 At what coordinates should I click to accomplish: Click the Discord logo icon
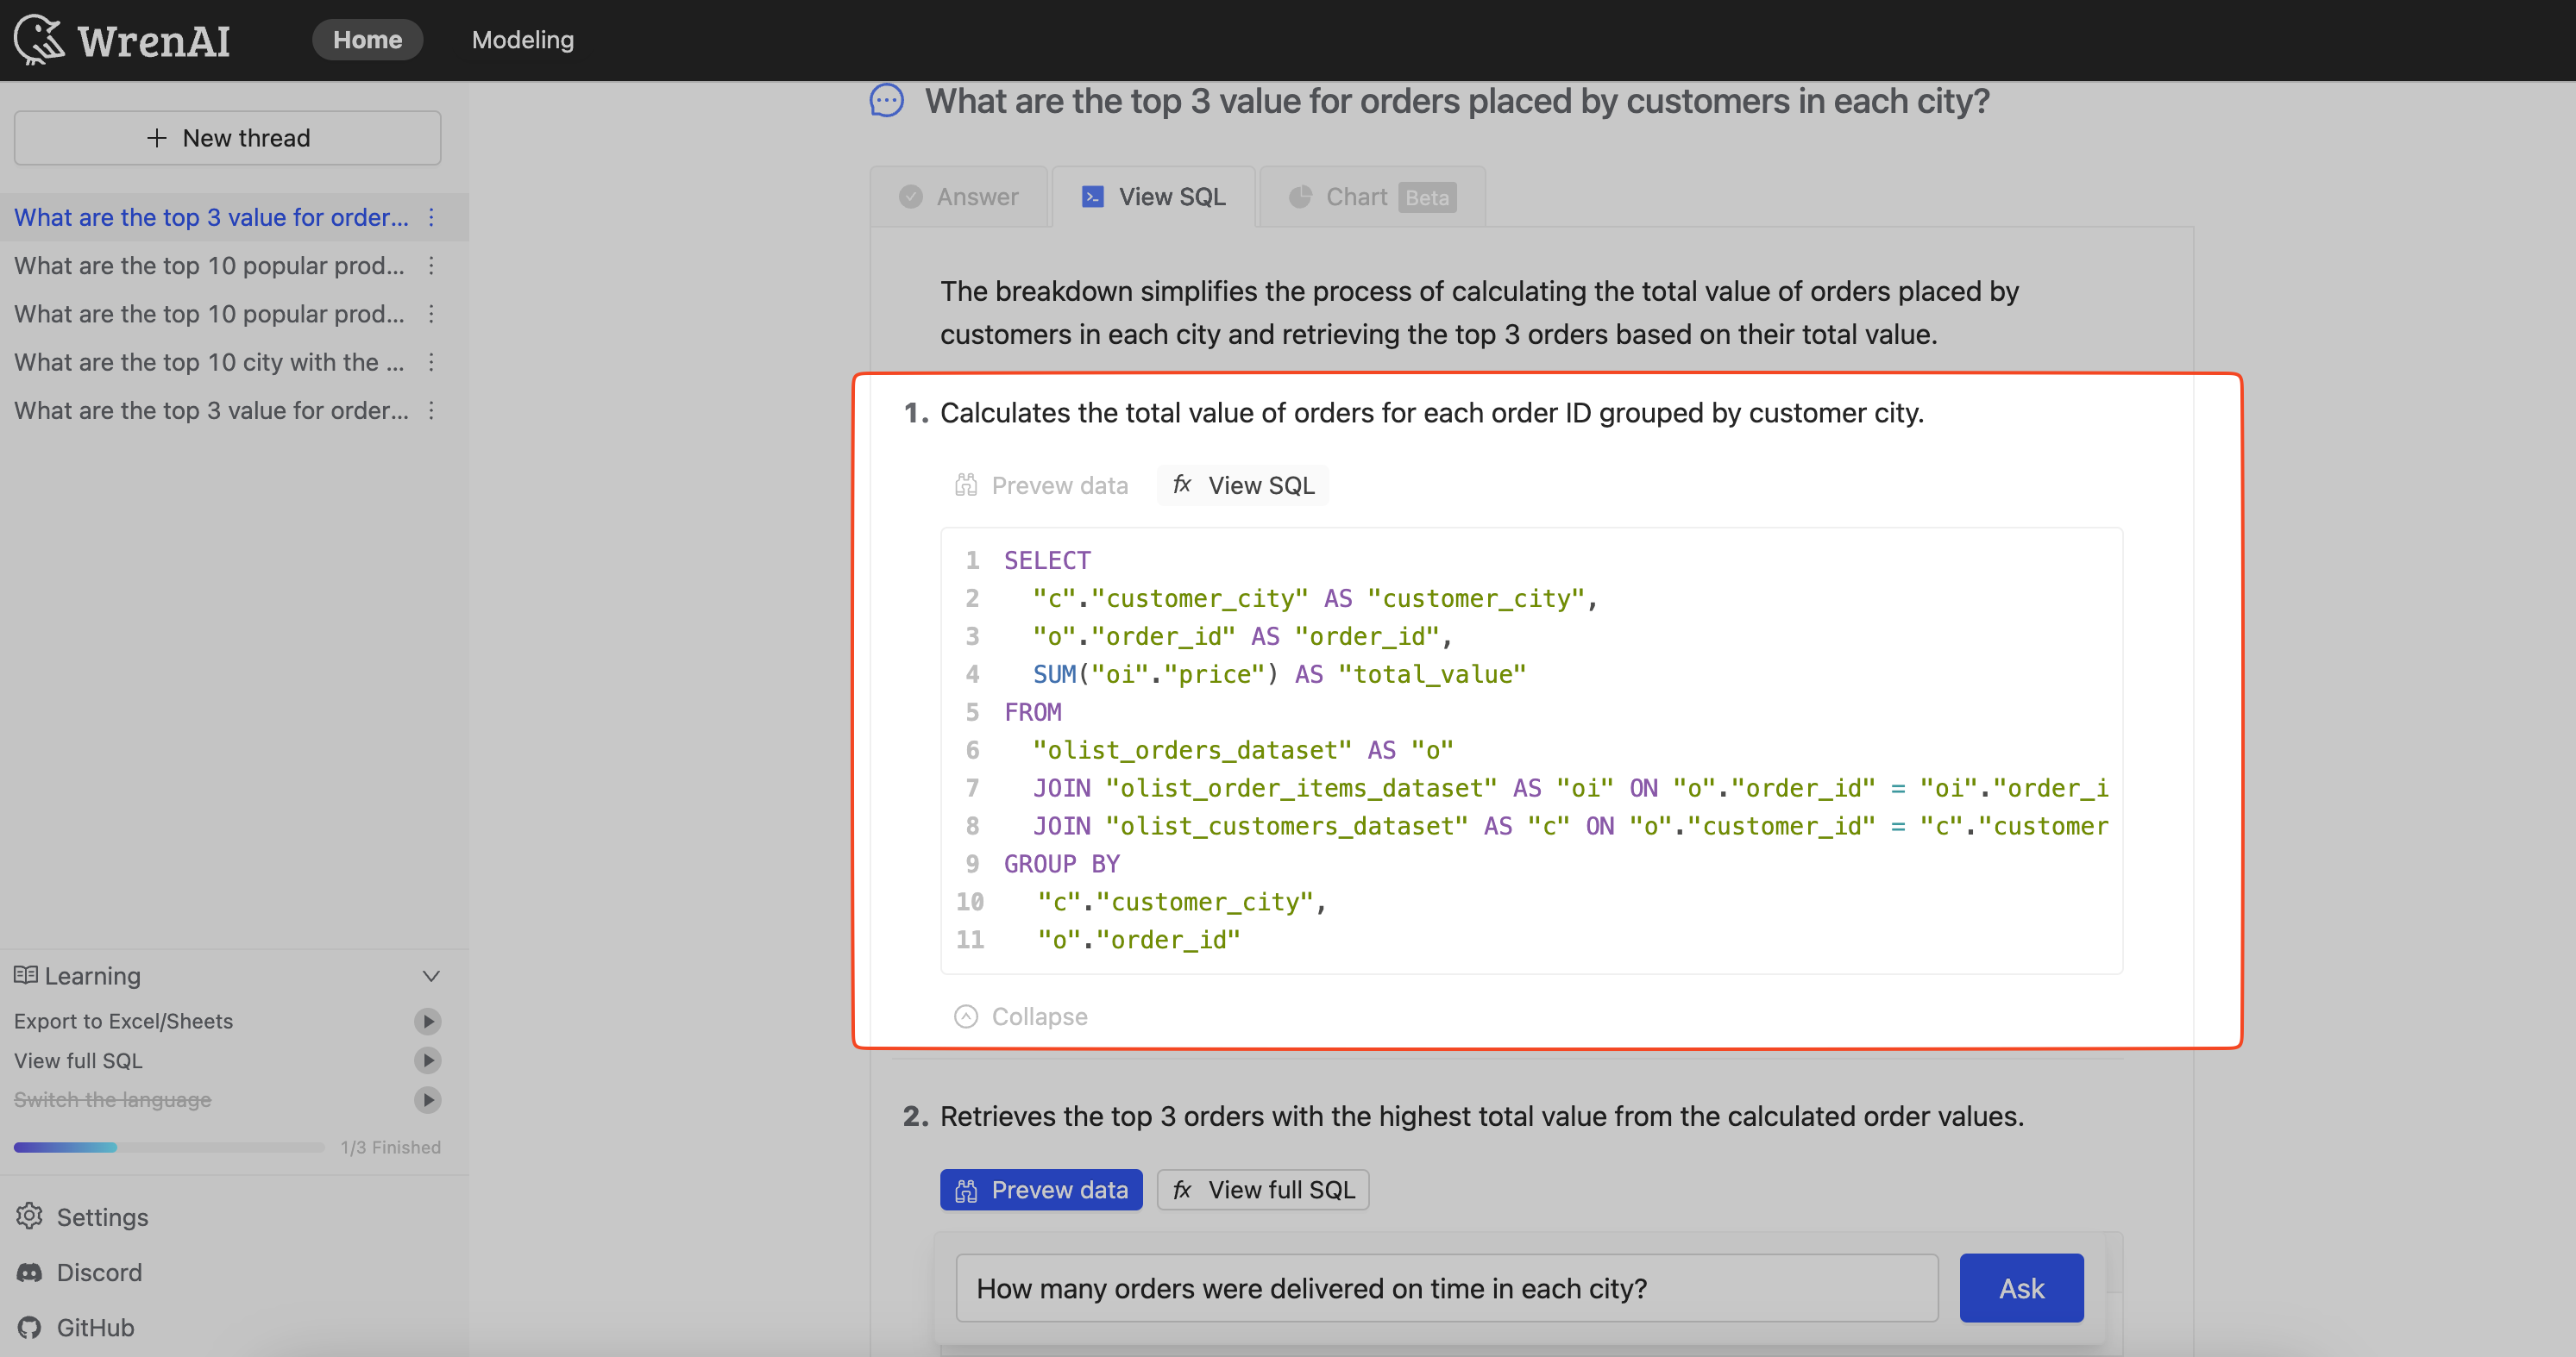pyautogui.click(x=30, y=1272)
